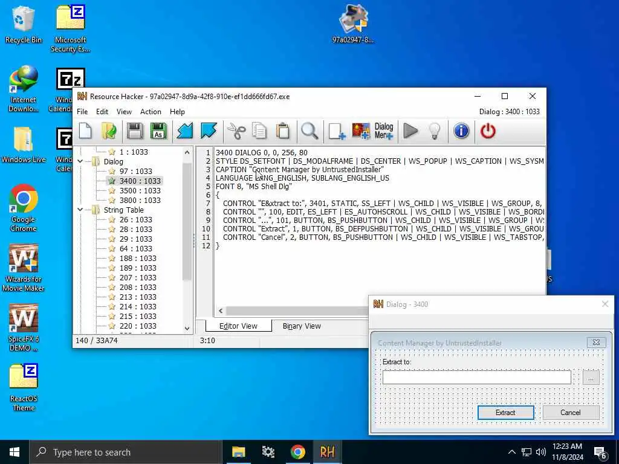The image size is (619, 464).
Task: Open the Recycle Bin desktop icon
Action: pos(24,24)
